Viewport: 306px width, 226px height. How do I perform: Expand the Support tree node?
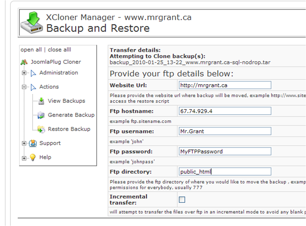(x=24, y=143)
